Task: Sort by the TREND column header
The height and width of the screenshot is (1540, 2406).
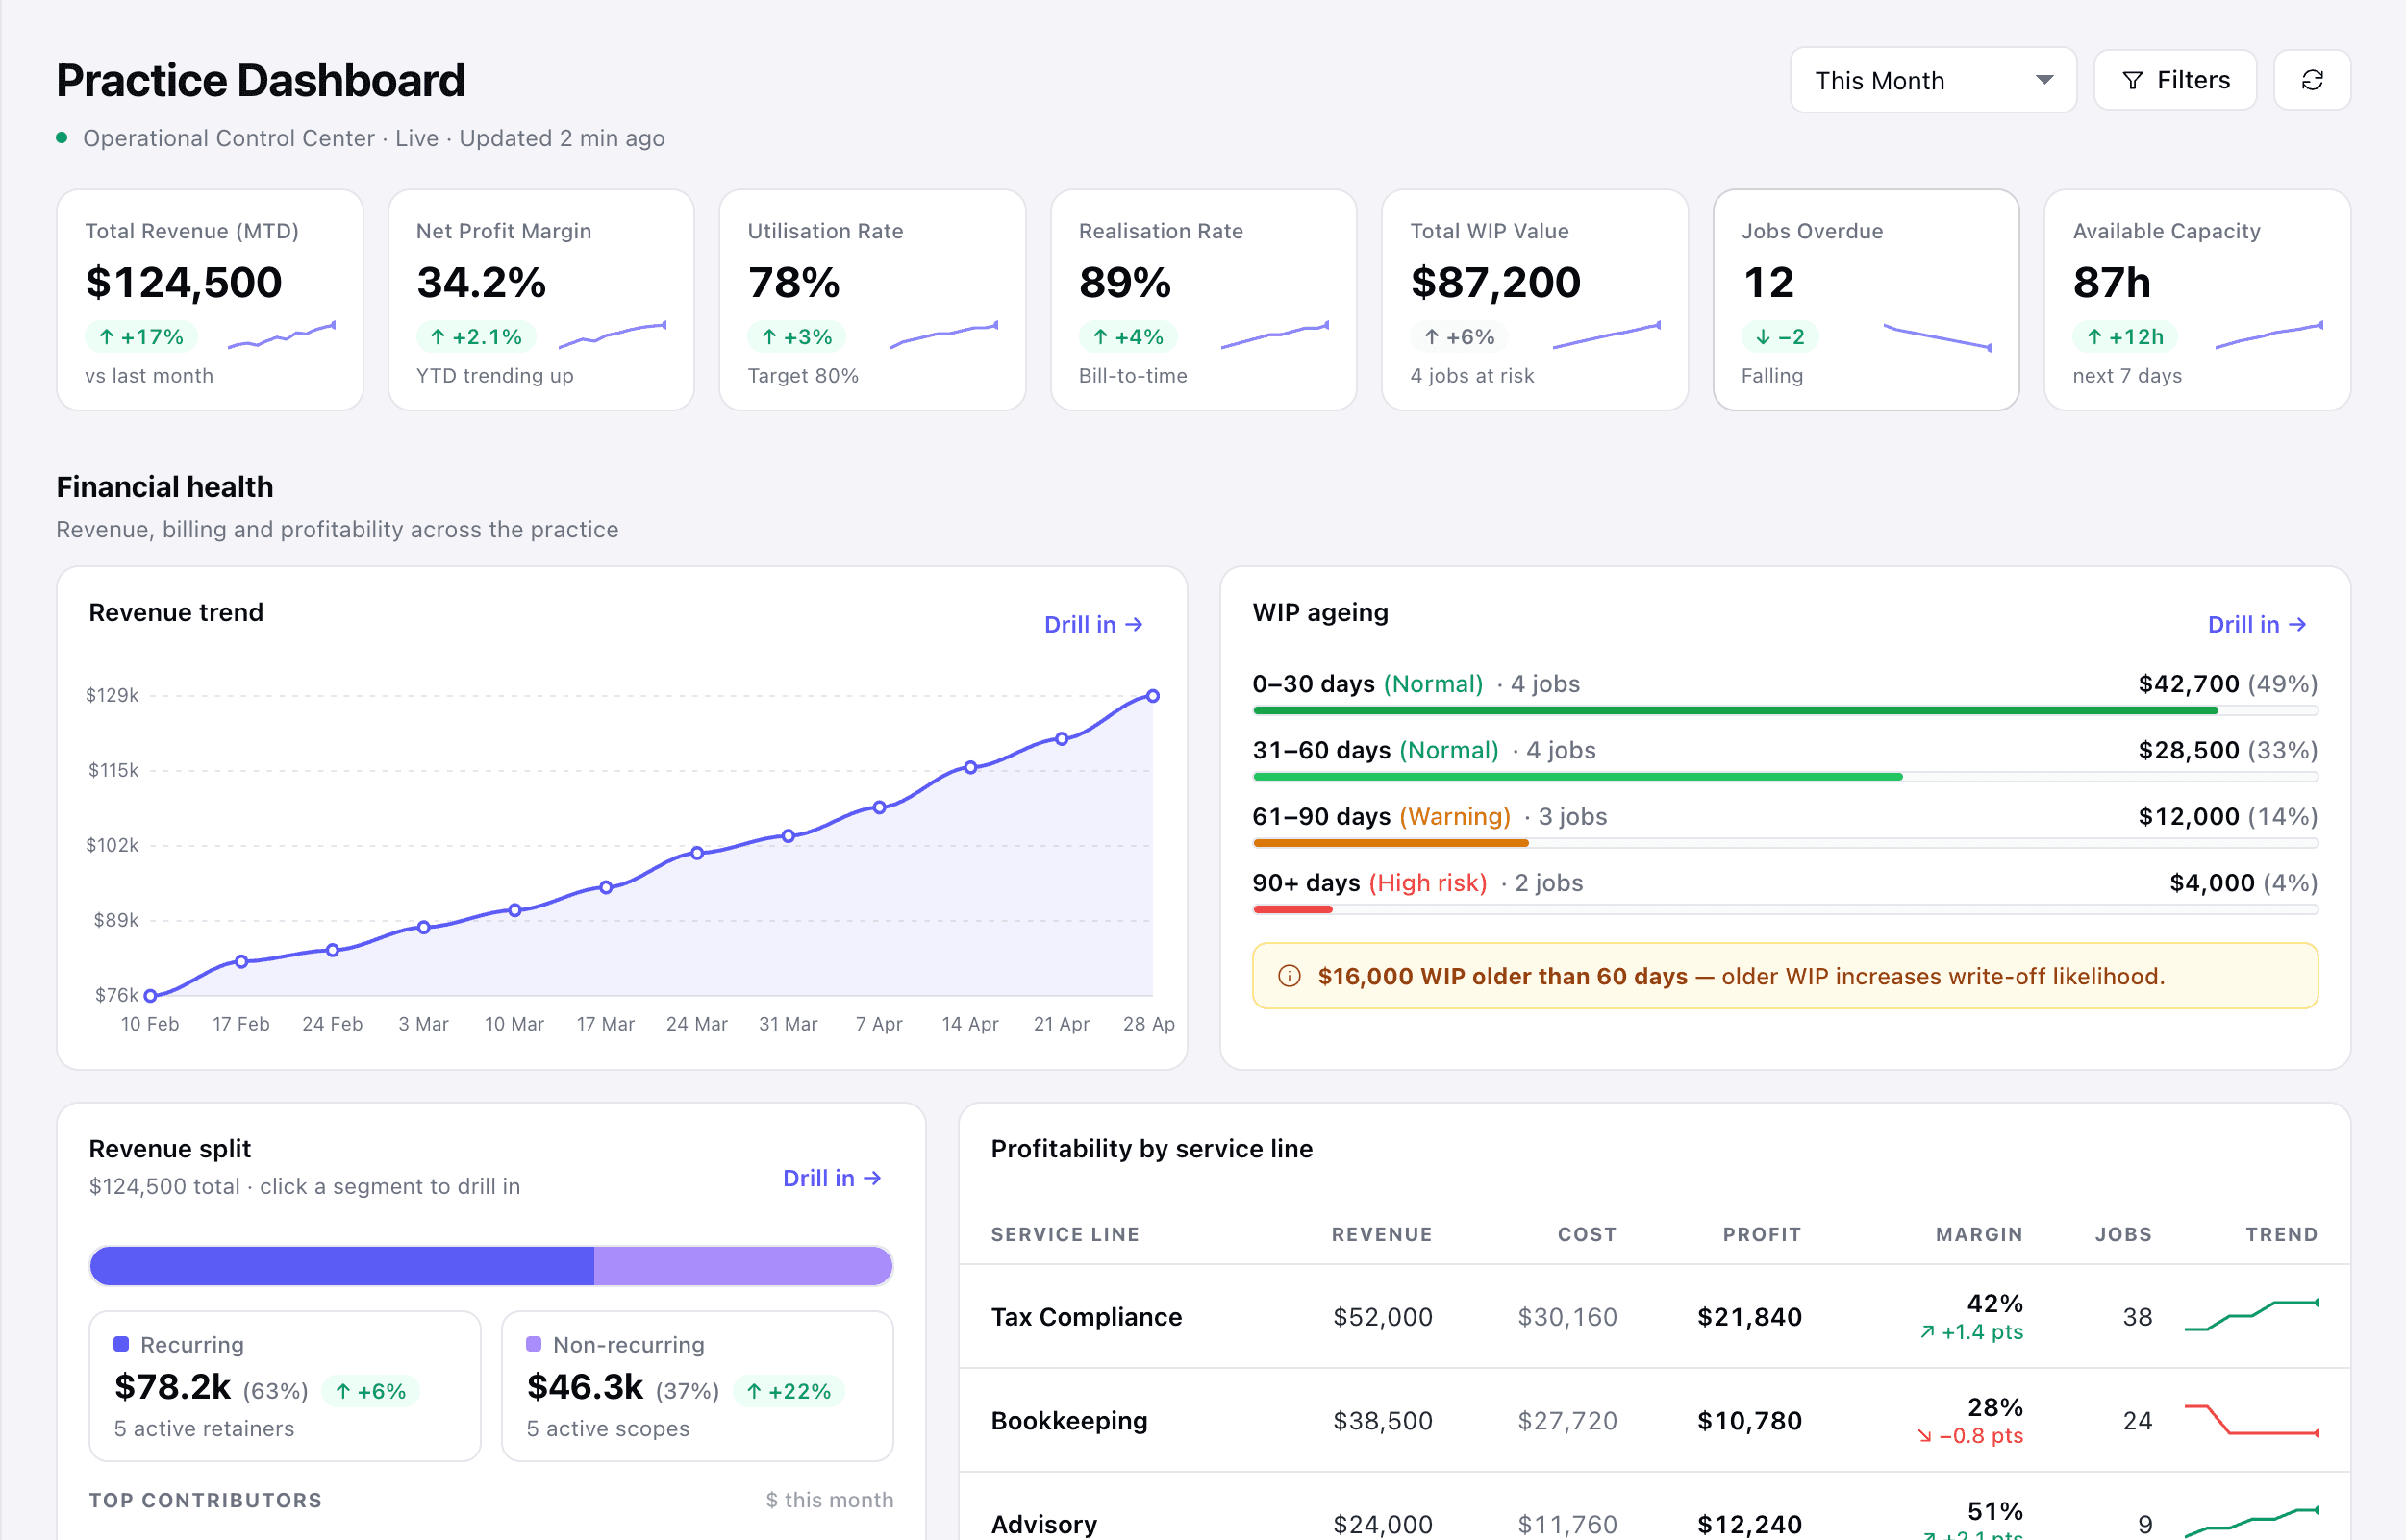Action: click(2282, 1234)
